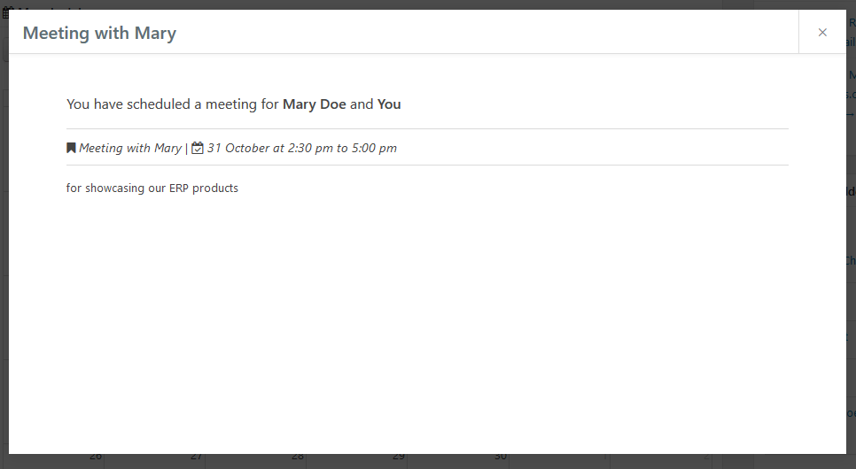
Task: Click the italic Meeting with Mary subject text
Action: pyautogui.click(x=130, y=148)
